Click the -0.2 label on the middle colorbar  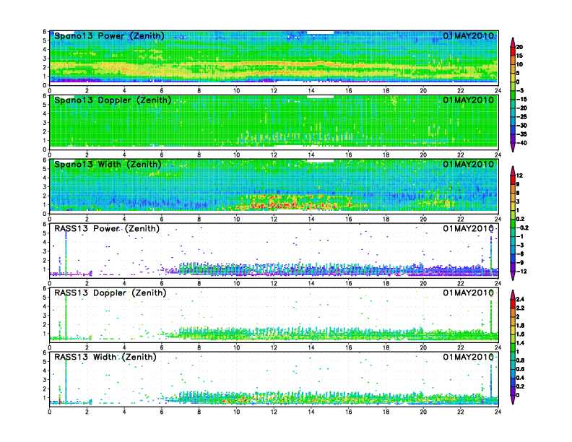coord(522,228)
